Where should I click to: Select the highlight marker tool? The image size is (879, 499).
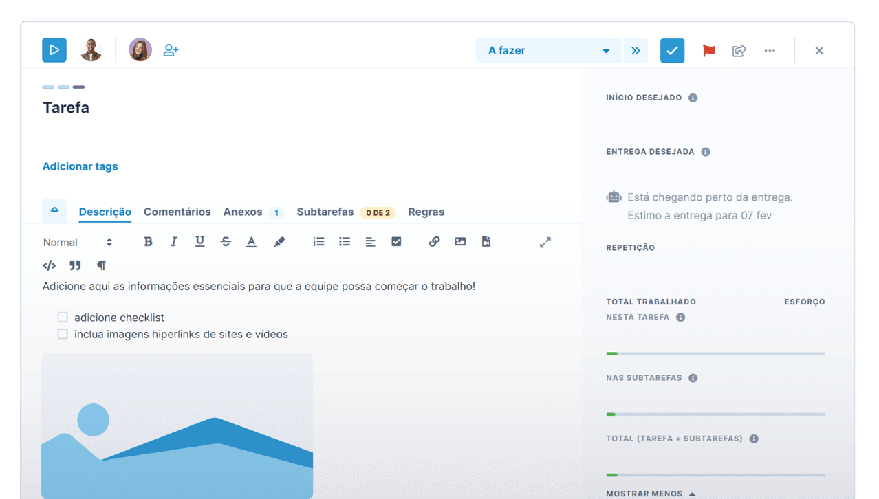click(x=279, y=242)
